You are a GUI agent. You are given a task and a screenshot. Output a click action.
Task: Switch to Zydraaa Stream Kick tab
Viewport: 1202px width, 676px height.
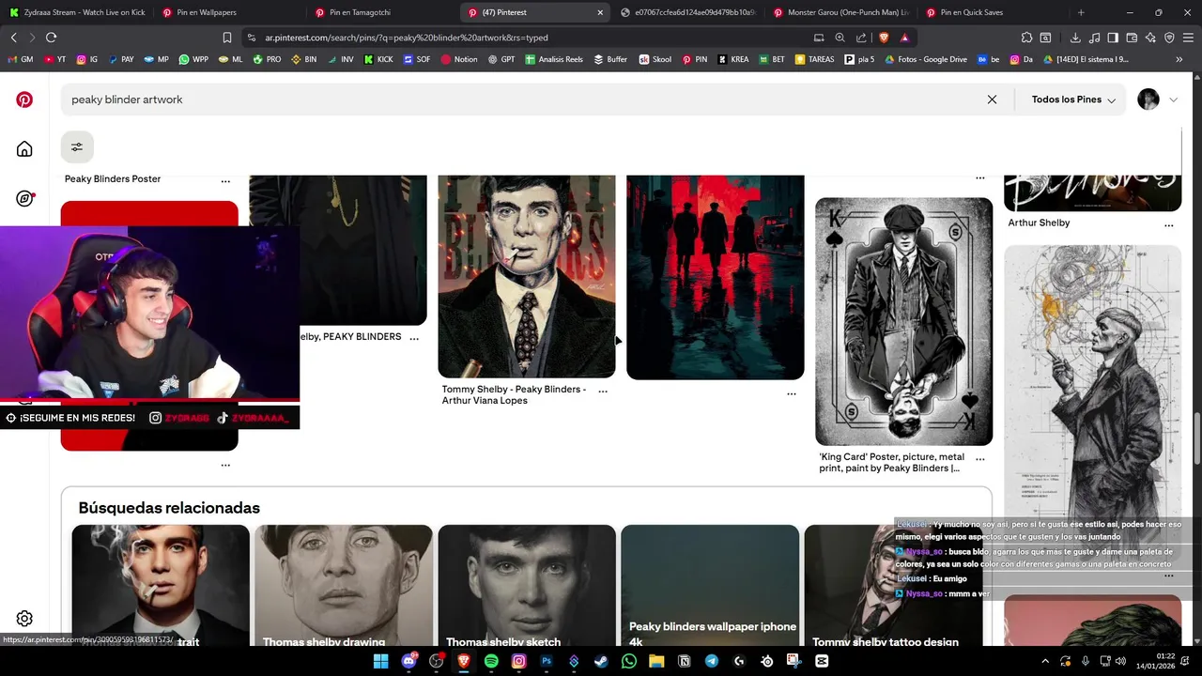click(78, 12)
